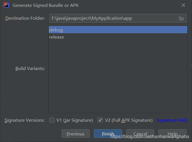192x142 pixels.
Task: Click the Android Studio logo in title bar
Action: pos(6,5)
